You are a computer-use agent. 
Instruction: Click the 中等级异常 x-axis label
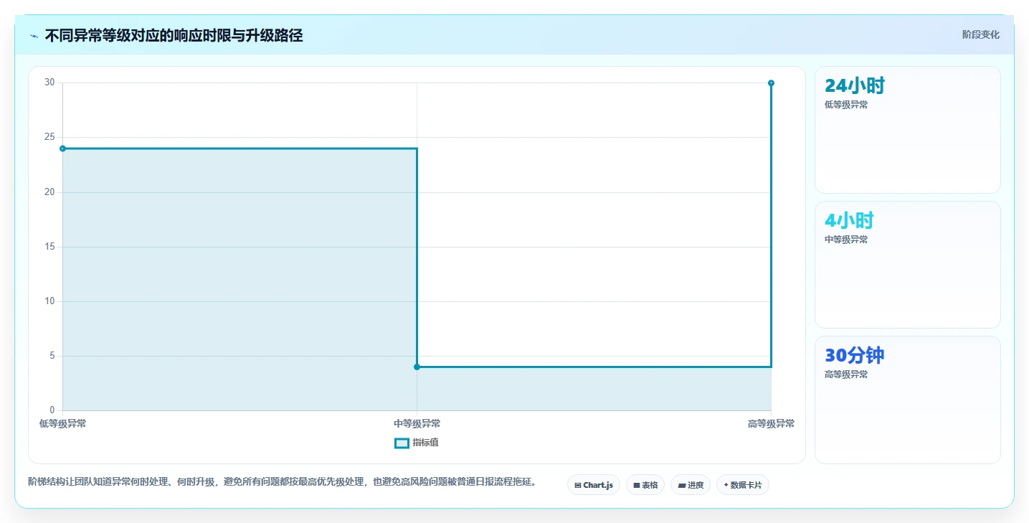[x=417, y=424]
